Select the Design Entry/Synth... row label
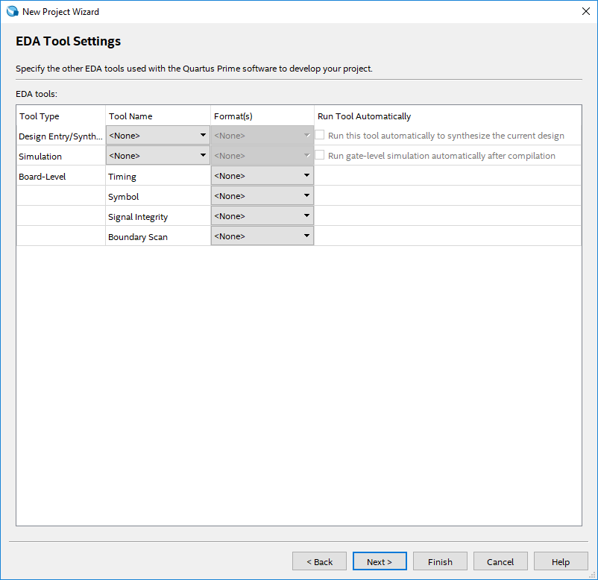598x580 pixels. pyautogui.click(x=61, y=136)
